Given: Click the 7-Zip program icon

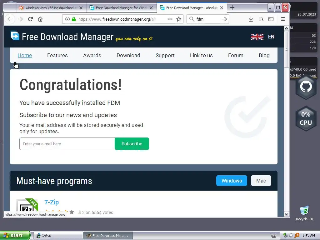Looking at the screenshot, I should click(x=27, y=205).
